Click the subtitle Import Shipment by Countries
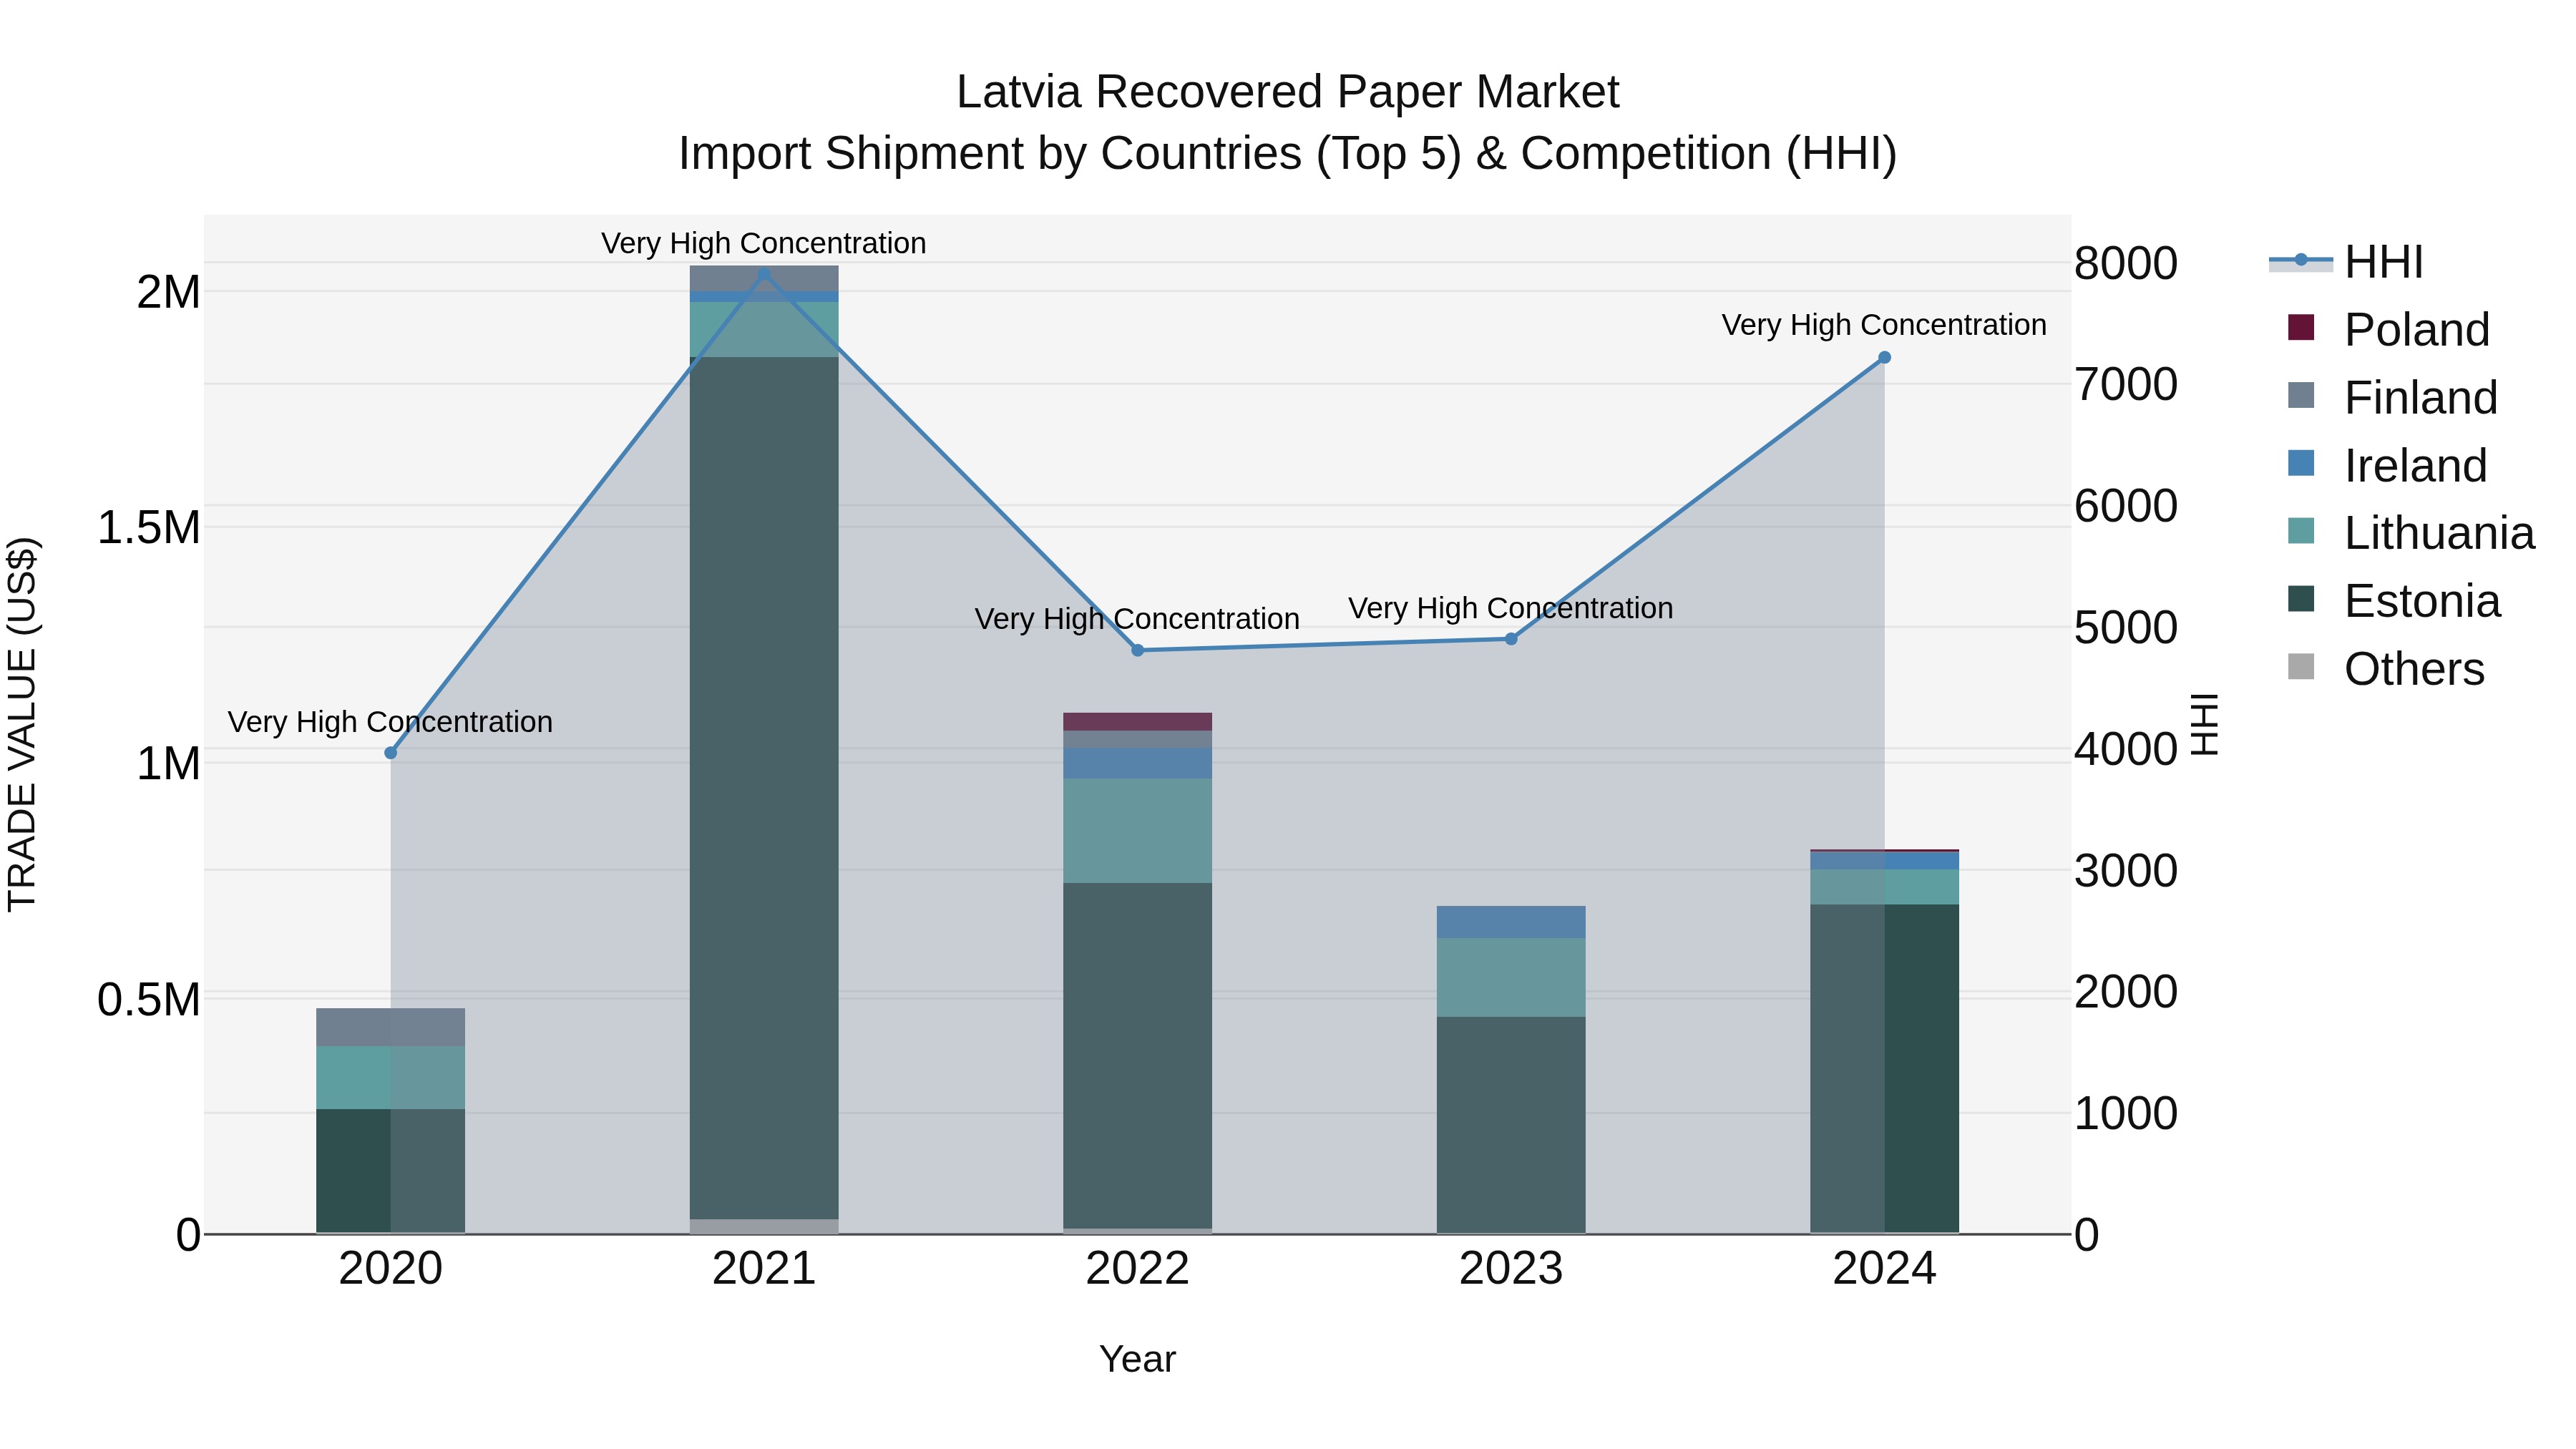This screenshot has height=1449, width=2576. coord(1287,154)
